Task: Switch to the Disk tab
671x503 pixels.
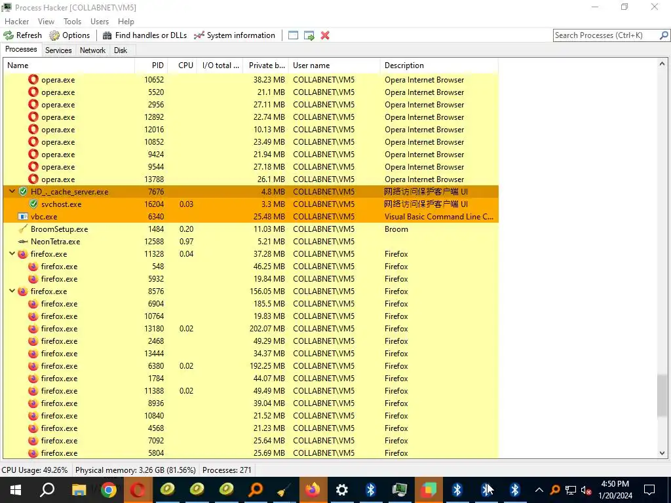Action: click(x=121, y=50)
